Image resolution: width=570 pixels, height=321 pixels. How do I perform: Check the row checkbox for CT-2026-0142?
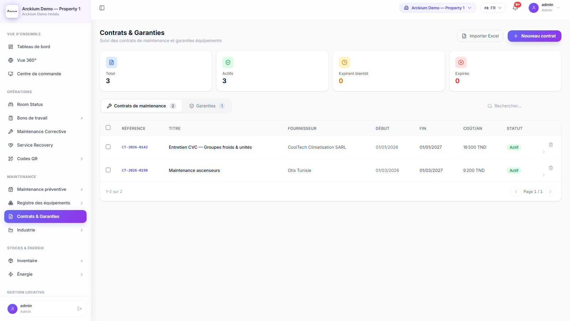108,147
